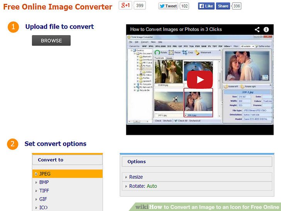
Task: Expand the Rotate: Auto option
Action: (197, 186)
